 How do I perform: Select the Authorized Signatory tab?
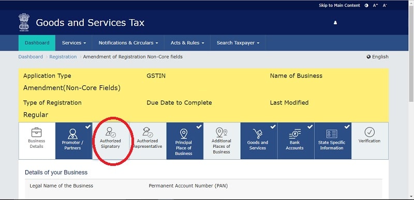tap(111, 141)
